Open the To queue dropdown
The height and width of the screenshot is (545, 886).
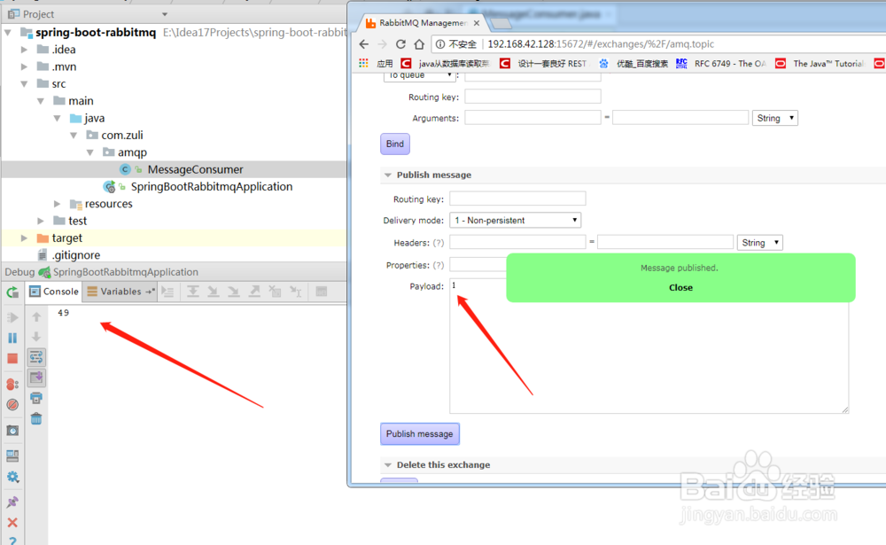pyautogui.click(x=419, y=75)
